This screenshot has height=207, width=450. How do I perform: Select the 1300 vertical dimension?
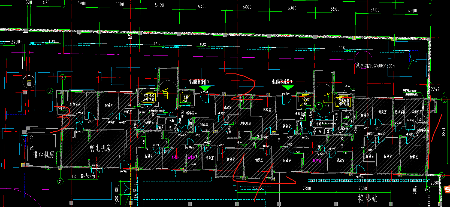117,200
